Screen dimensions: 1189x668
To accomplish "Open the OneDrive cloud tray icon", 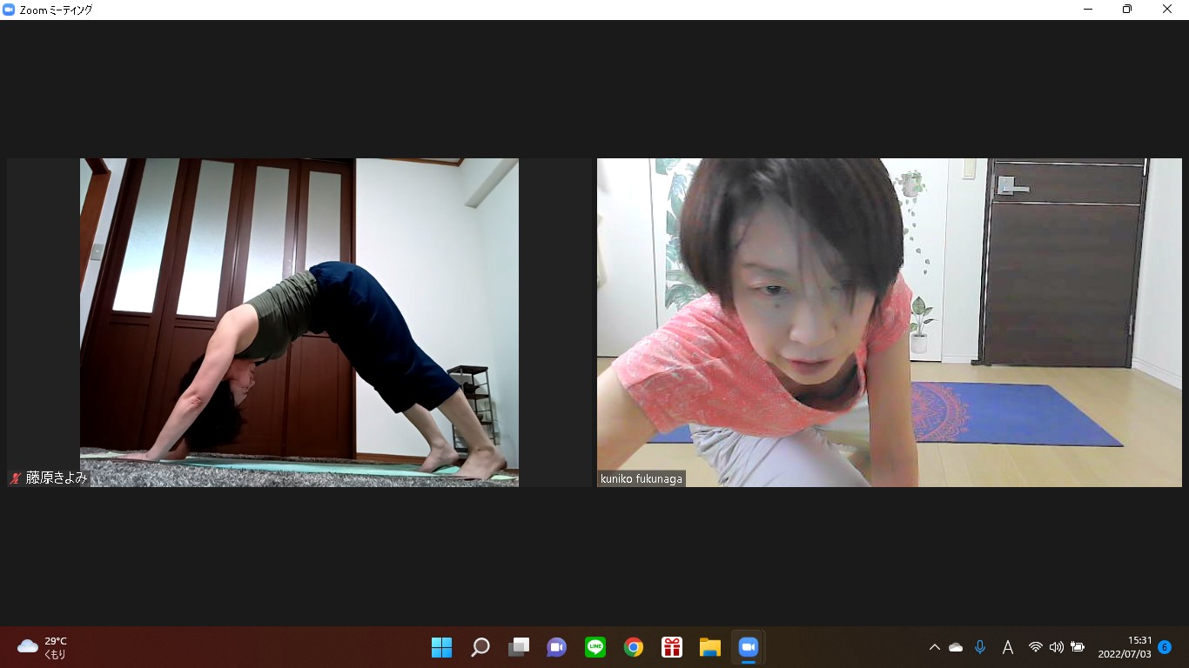I will pos(956,647).
